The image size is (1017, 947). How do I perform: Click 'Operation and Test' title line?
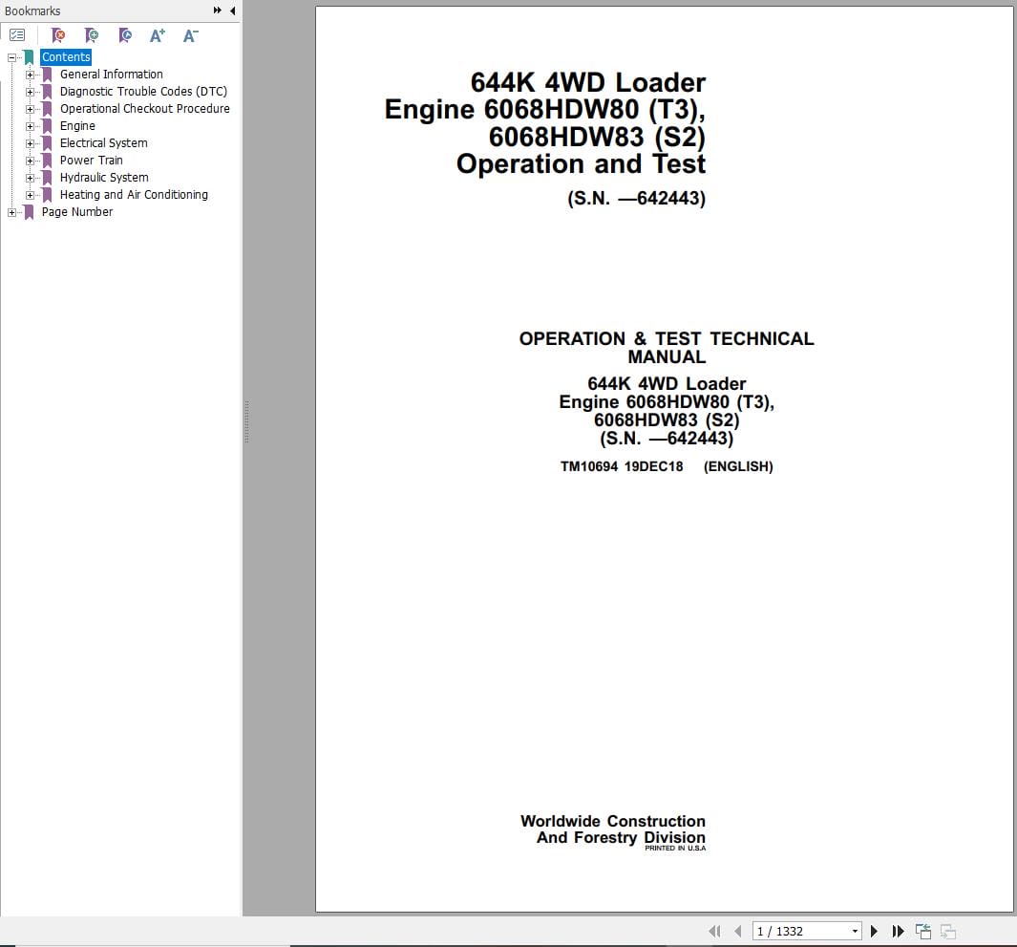[x=581, y=163]
